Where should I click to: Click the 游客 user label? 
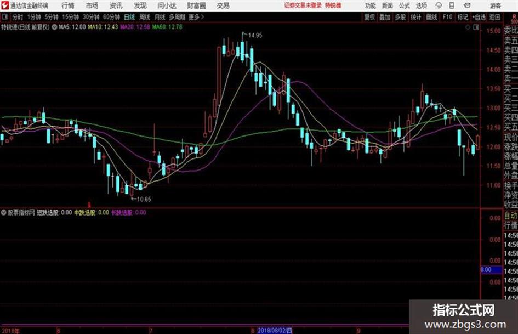click(495, 5)
